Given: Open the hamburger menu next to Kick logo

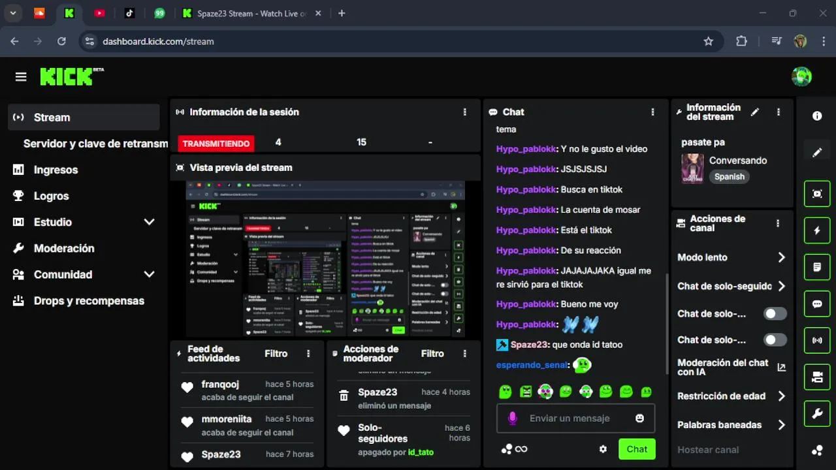Looking at the screenshot, I should click(21, 77).
